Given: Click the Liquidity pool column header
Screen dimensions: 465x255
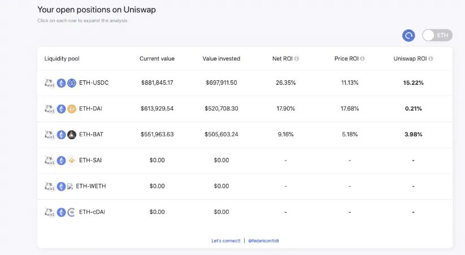Looking at the screenshot, I should point(62,58).
